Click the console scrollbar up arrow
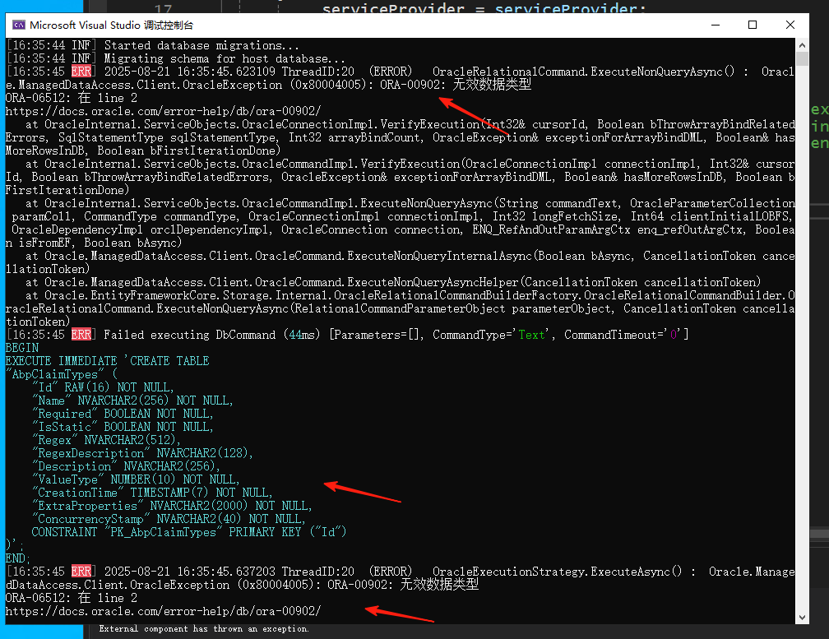 (802, 45)
